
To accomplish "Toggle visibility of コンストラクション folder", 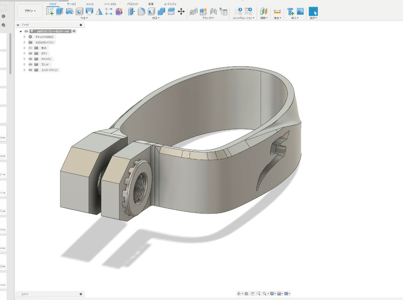I will (x=30, y=70).
